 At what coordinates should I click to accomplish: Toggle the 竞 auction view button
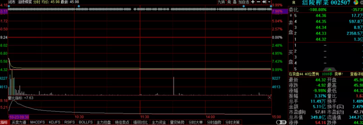(x=229, y=2)
